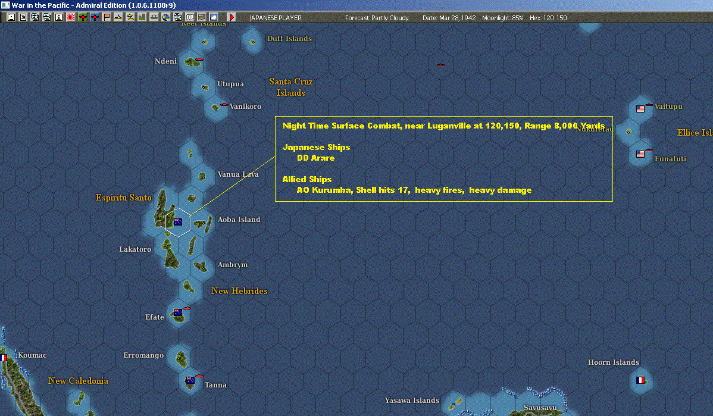Select the red airplane on blue icon
The image size is (713, 416).
pyautogui.click(x=94, y=17)
